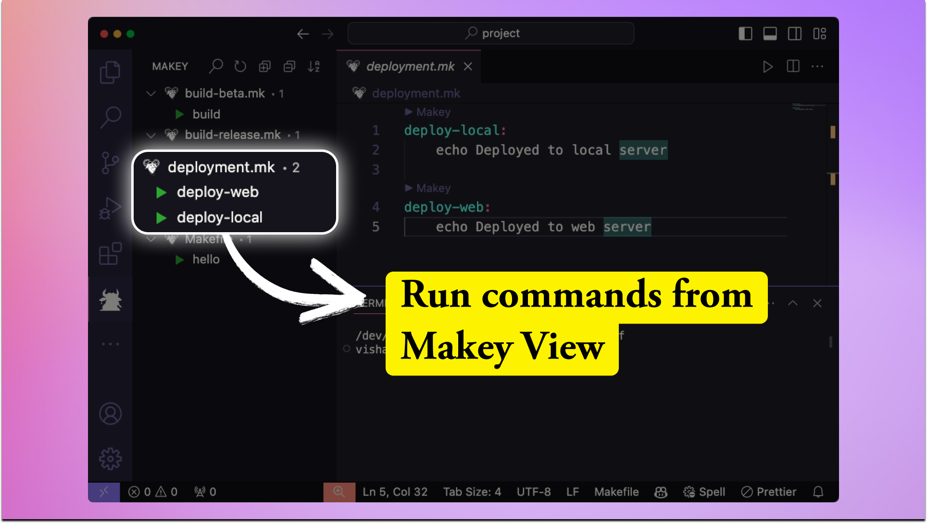The height and width of the screenshot is (523, 927).
Task: Show additional views ellipsis in activity bar
Action: pyautogui.click(x=110, y=344)
